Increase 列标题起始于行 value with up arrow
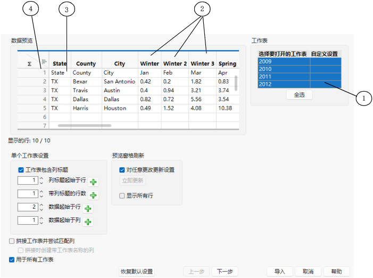 pos(42,178)
